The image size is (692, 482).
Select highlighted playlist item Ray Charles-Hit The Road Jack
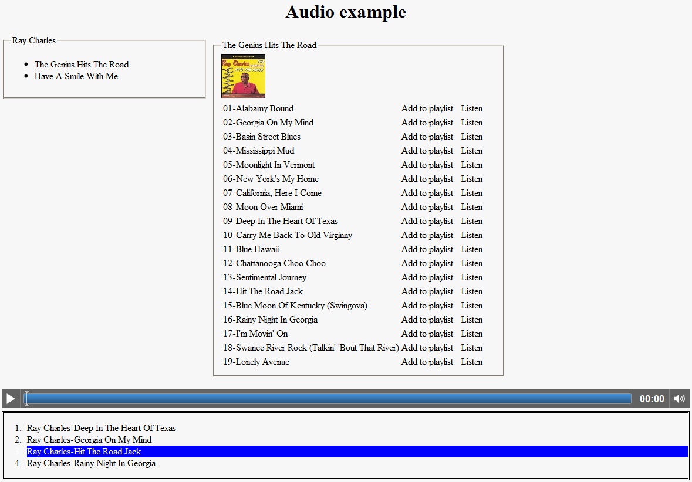pyautogui.click(x=357, y=452)
